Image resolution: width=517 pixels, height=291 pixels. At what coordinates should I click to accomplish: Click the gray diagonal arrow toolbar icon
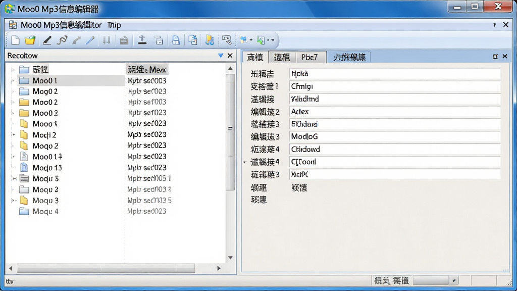(77, 40)
